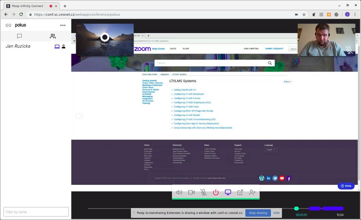Click the green playback position knob
Image resolution: width=361 pixels, height=220 pixels.
pyautogui.click(x=296, y=208)
